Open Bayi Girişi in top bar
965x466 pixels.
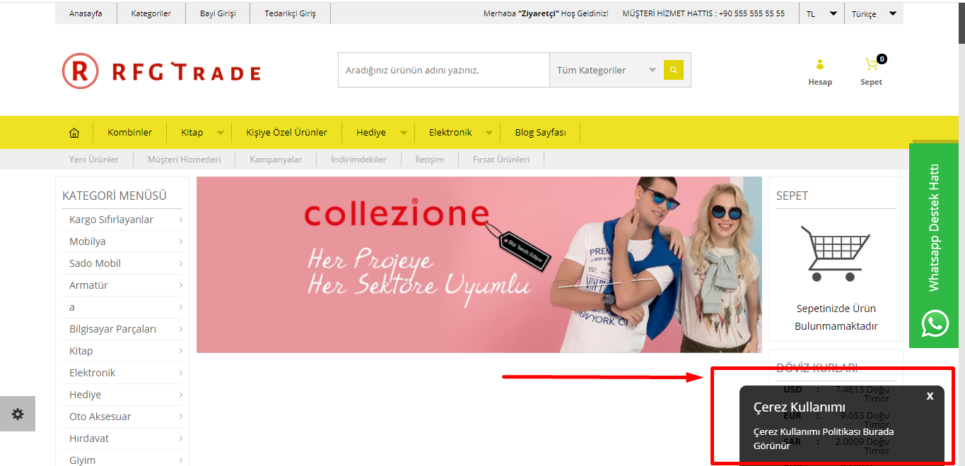pyautogui.click(x=218, y=13)
